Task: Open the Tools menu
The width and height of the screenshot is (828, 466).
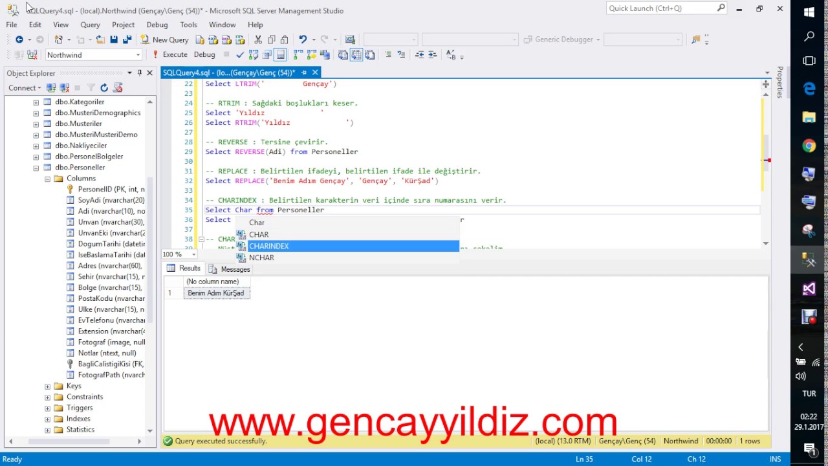Action: click(x=188, y=25)
